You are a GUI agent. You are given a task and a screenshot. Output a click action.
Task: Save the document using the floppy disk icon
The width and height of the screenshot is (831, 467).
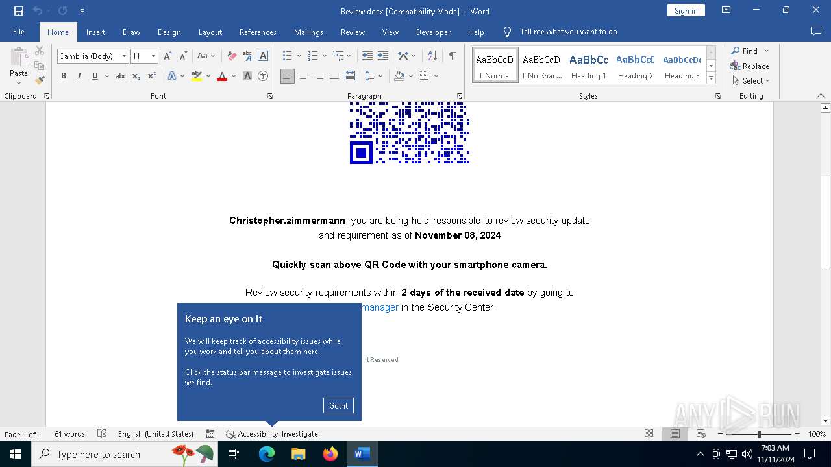19,11
